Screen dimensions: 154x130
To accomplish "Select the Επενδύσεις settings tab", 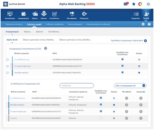I will click(54, 32).
